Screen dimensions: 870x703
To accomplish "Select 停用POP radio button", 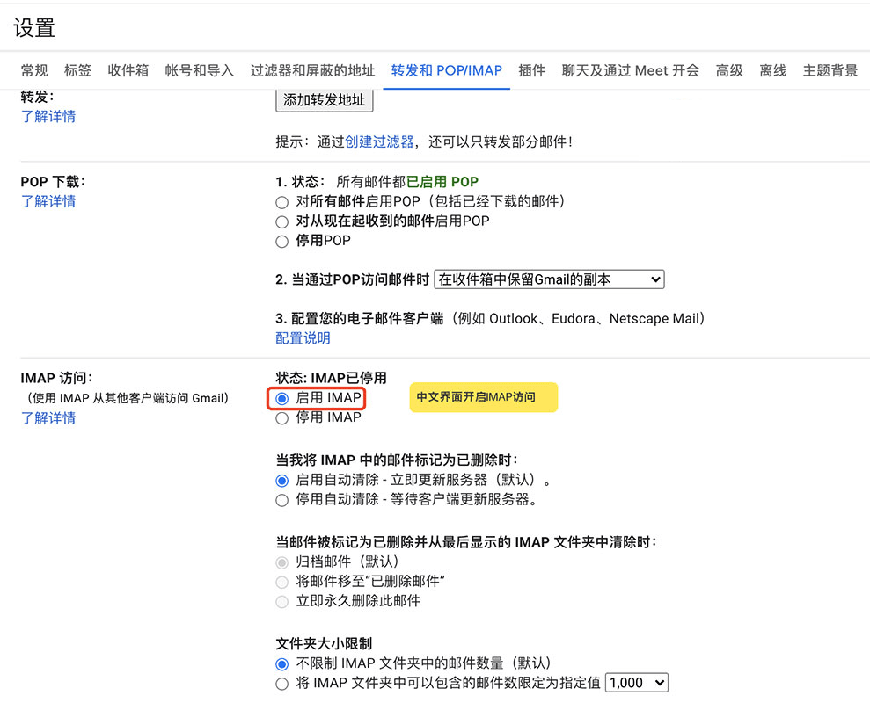I will click(x=281, y=240).
